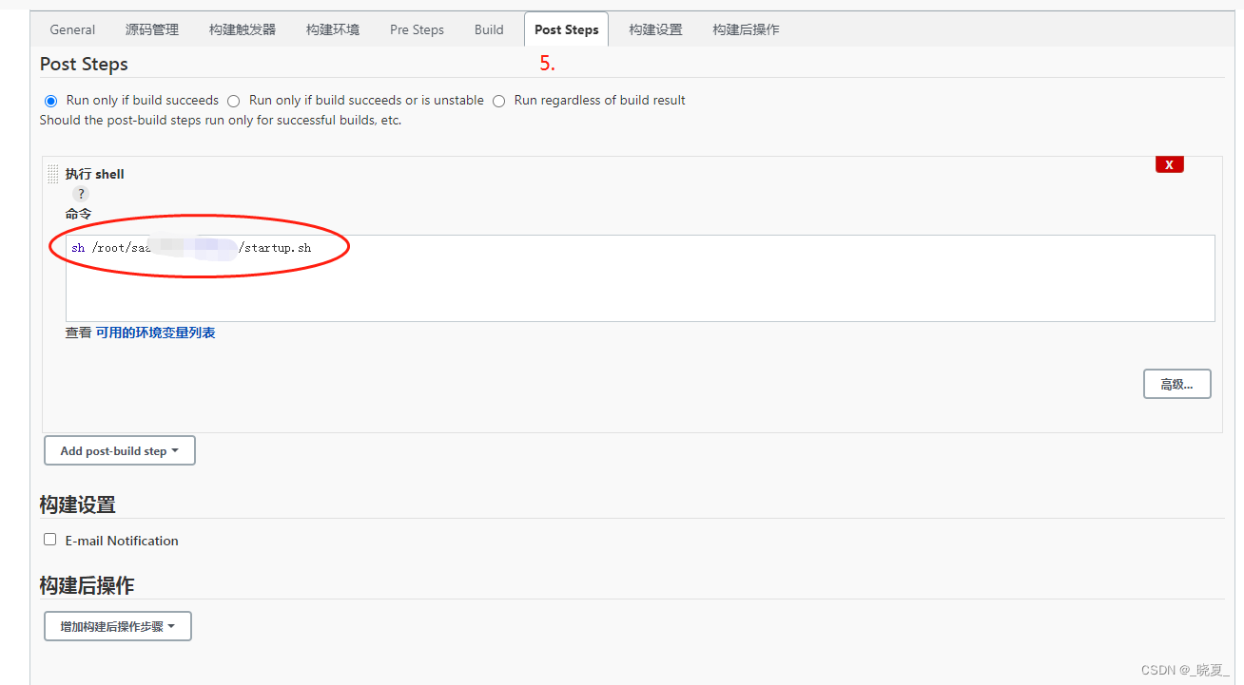Click the 命令 label

(78, 215)
